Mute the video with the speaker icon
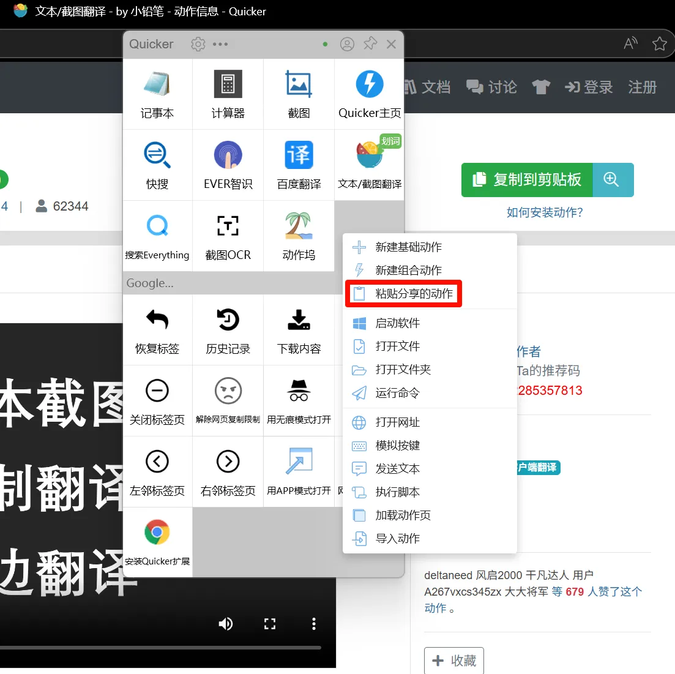675x674 pixels. pos(226,624)
